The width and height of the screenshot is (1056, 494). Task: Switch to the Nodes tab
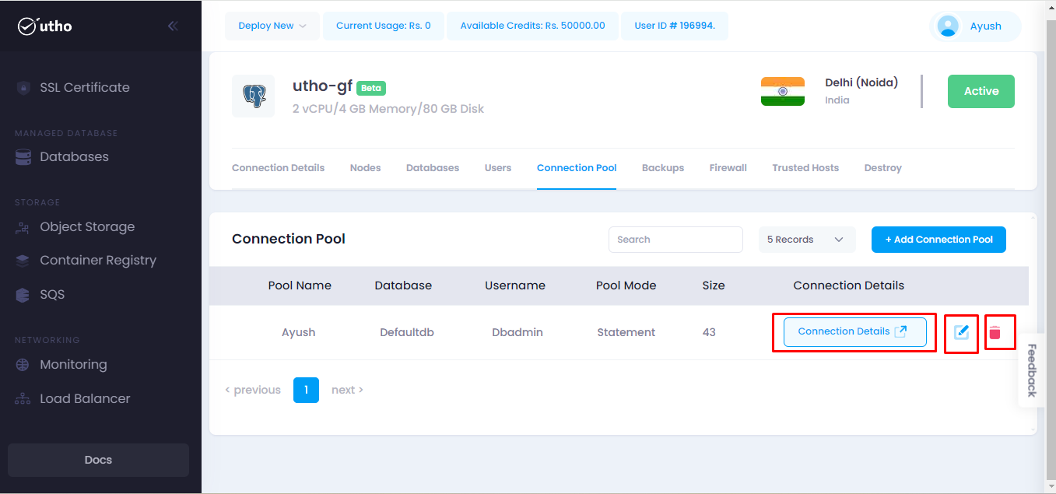(x=366, y=168)
